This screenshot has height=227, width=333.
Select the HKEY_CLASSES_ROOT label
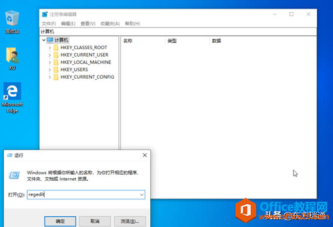(x=84, y=47)
